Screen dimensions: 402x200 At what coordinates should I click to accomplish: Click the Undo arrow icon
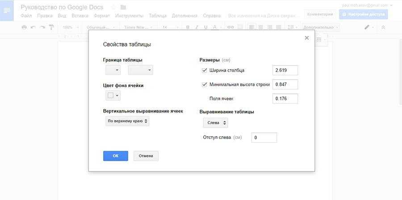[33, 27]
